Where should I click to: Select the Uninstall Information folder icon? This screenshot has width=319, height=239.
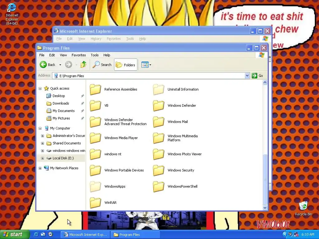pos(159,89)
